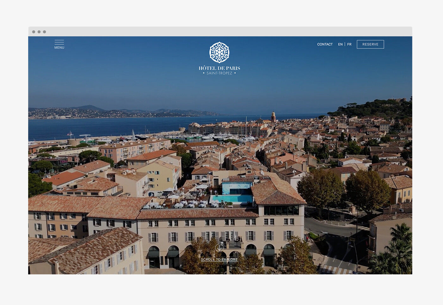Switch language to FR
This screenshot has height=305, width=443.
tap(349, 45)
